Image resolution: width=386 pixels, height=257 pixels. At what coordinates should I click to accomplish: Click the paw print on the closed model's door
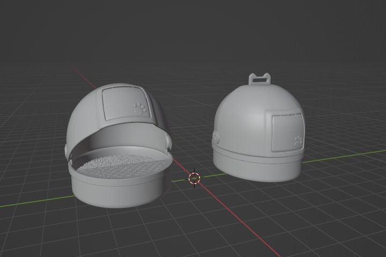[x=298, y=142]
